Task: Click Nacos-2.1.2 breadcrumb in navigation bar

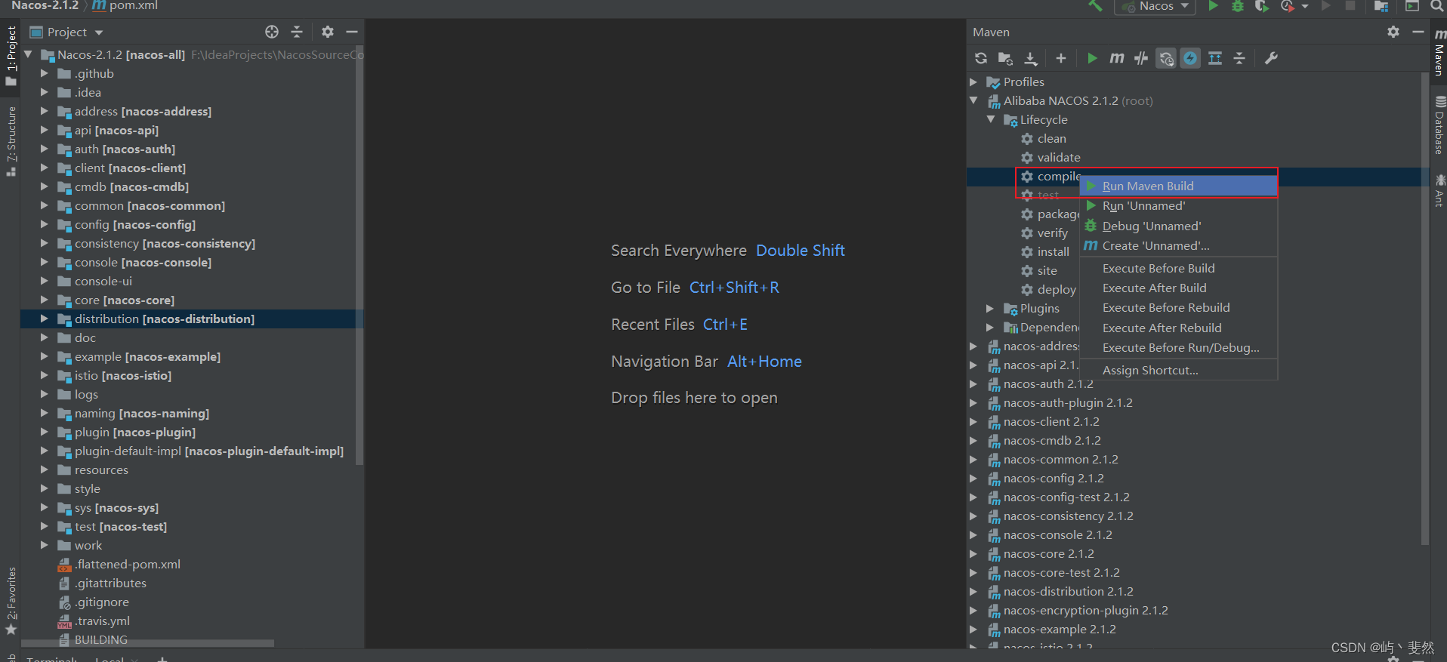Action: click(x=45, y=5)
